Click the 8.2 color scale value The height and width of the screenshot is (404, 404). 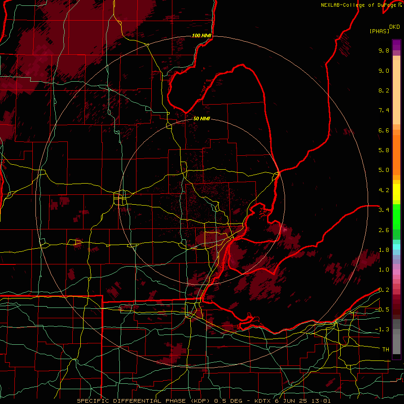384,91
